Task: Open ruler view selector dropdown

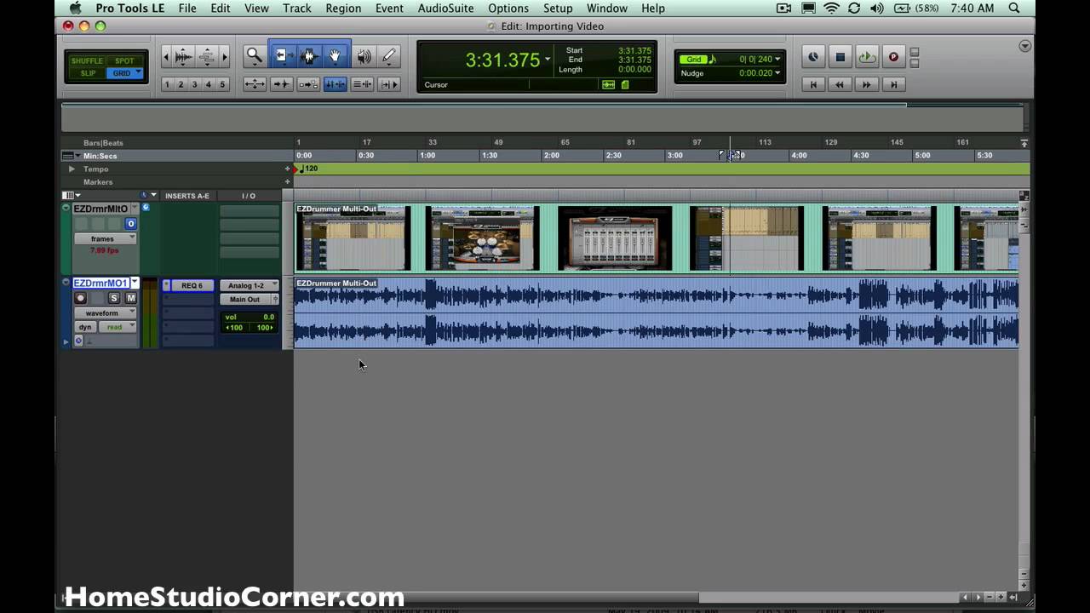Action: [x=71, y=156]
